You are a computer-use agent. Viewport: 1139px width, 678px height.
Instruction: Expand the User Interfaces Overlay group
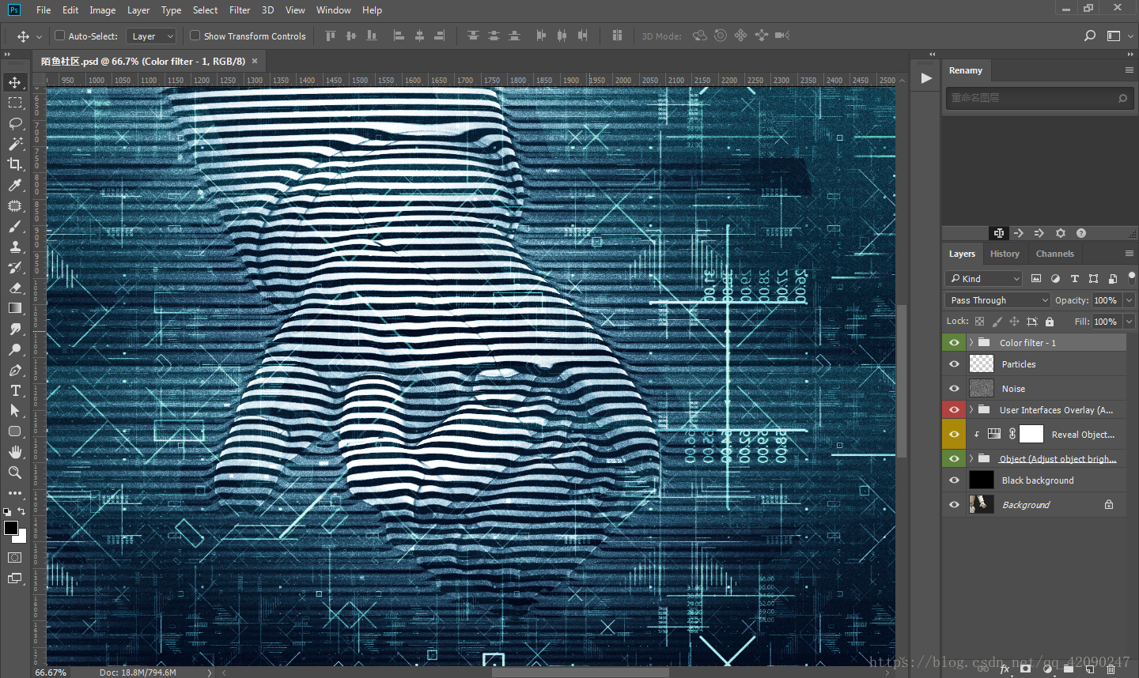[971, 410]
